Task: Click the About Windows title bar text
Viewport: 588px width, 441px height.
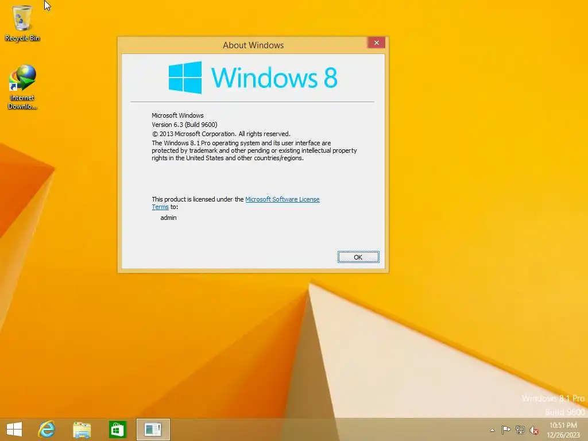Action: tap(253, 45)
